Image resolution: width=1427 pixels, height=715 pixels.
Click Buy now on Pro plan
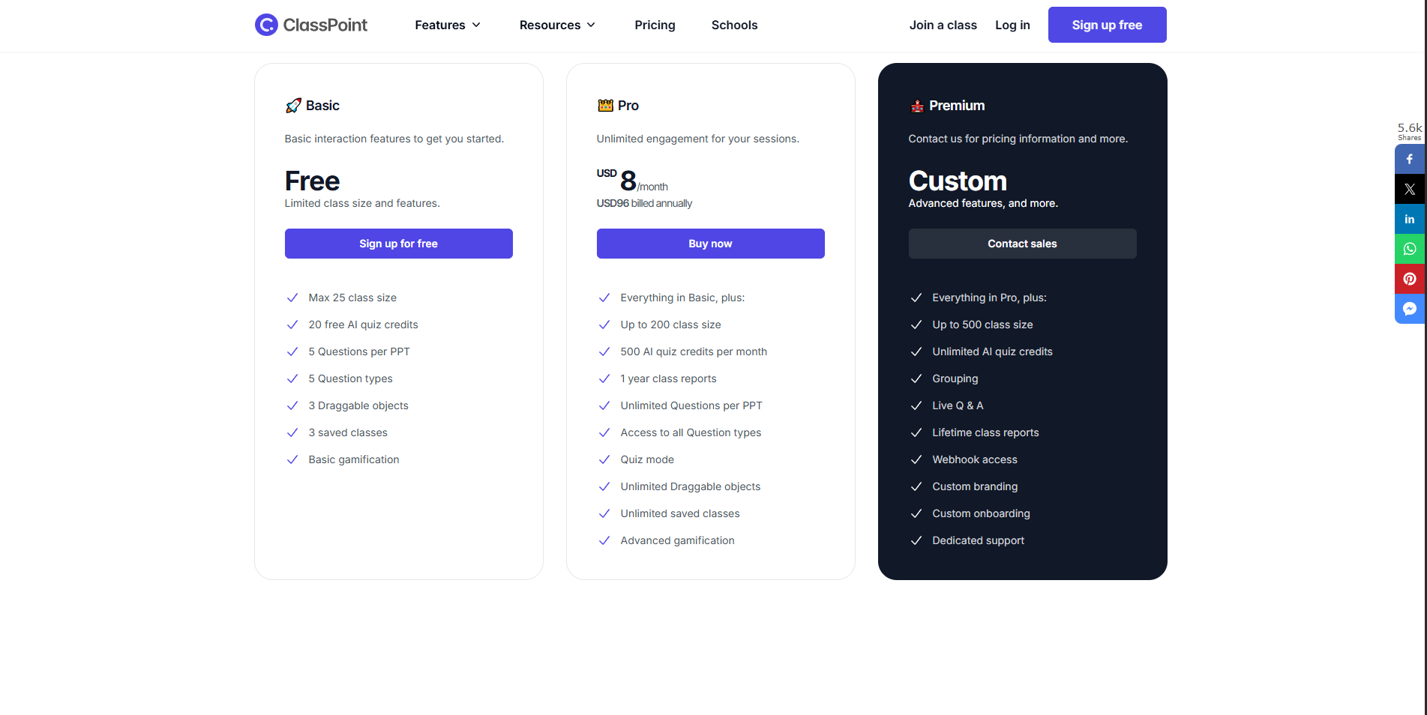tap(710, 244)
